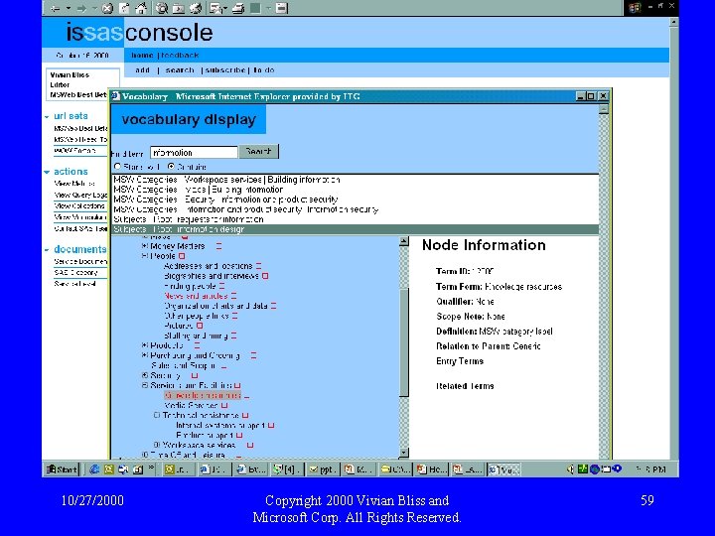Click the browser Forward arrow button
Screen dimensions: 715x536
click(81, 8)
